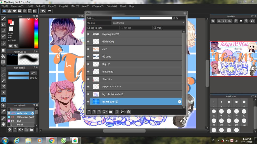Screen dimensions: 257x144
Task: Open the Chỉnh sửa(E) menu
Action: click(x=17, y=6)
